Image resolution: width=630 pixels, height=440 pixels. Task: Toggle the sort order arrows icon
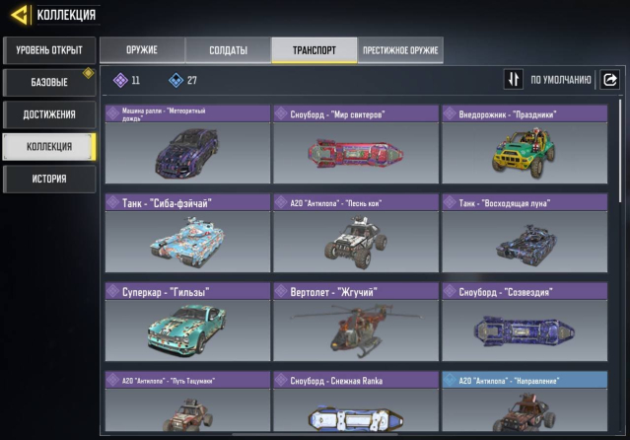coord(513,79)
